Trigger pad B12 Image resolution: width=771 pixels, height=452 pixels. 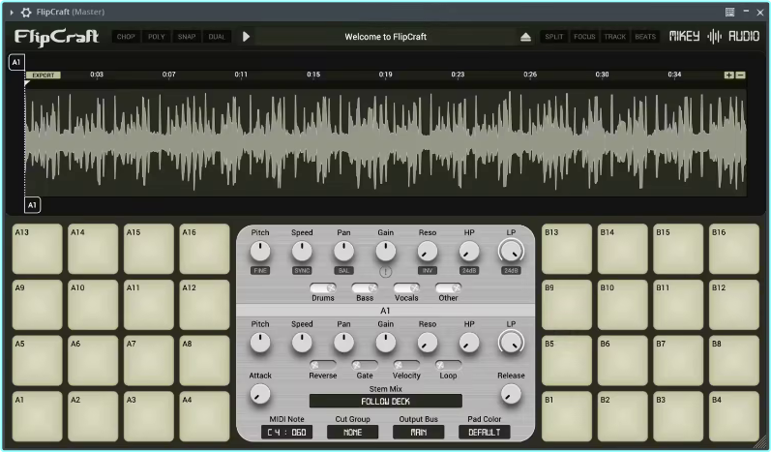[x=734, y=305]
